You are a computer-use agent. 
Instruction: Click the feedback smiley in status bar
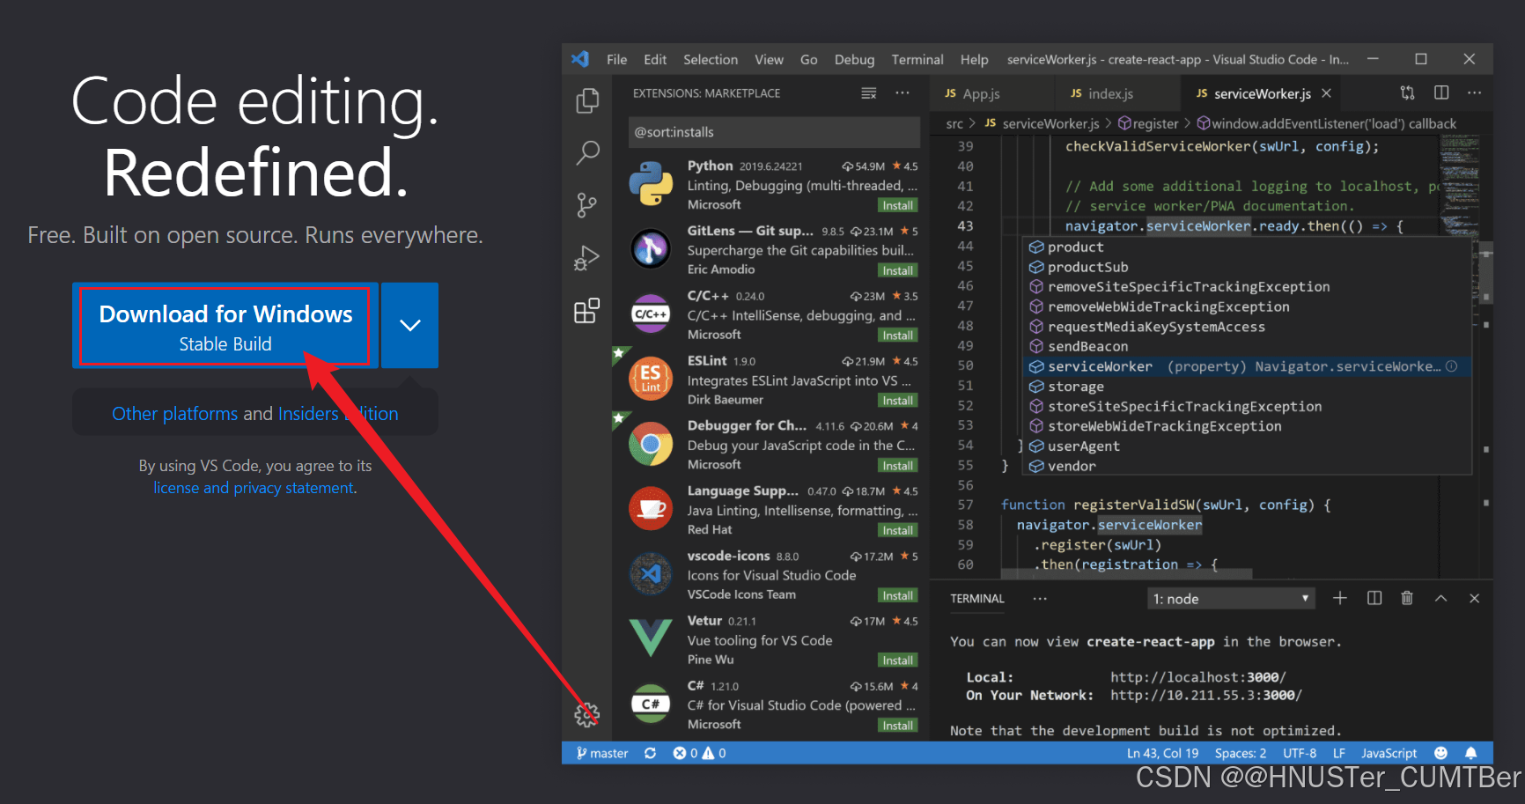[1440, 753]
